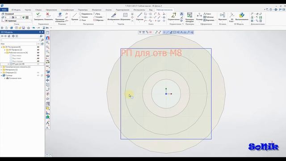Toggle visibility of 3D Построения folder
286x161 pixels.
[x=38, y=47]
